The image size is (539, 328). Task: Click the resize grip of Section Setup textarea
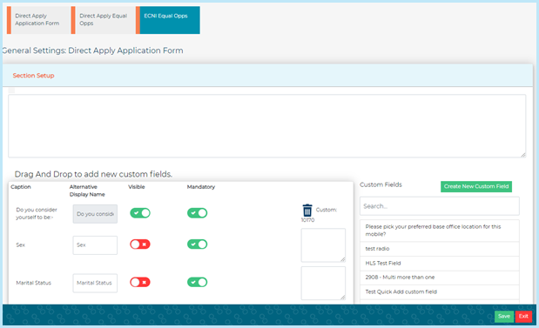522,155
